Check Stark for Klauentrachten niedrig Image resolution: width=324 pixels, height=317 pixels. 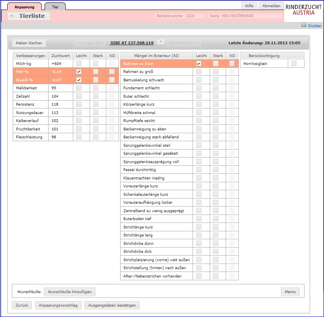[216, 178]
